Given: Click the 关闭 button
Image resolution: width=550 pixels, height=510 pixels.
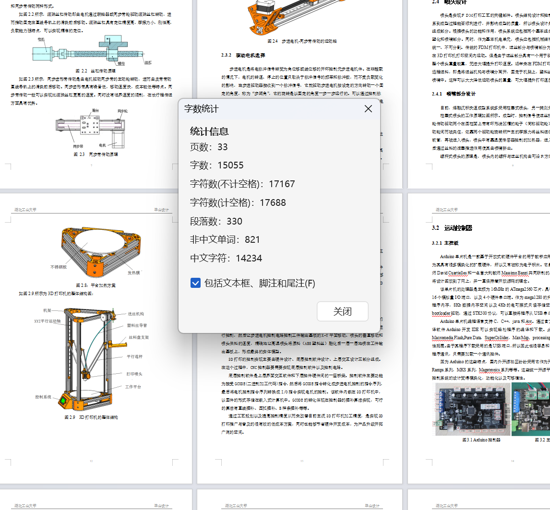Looking at the screenshot, I should (x=342, y=311).
